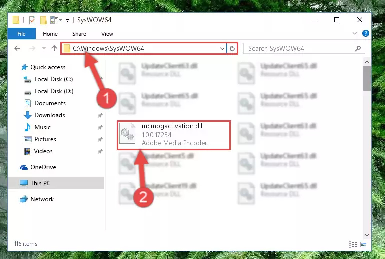Click the pin icon next to Music
This screenshot has height=259, width=385.
[x=100, y=127]
